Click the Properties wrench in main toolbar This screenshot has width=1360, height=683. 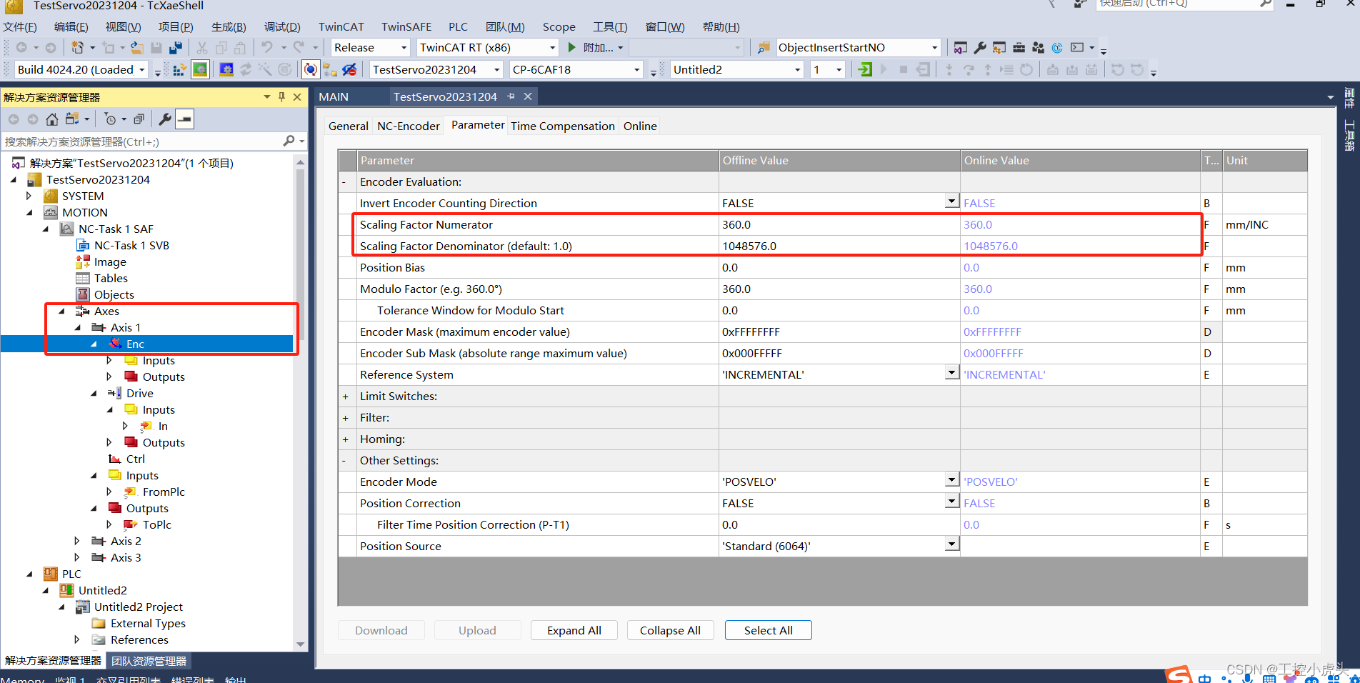click(x=980, y=48)
